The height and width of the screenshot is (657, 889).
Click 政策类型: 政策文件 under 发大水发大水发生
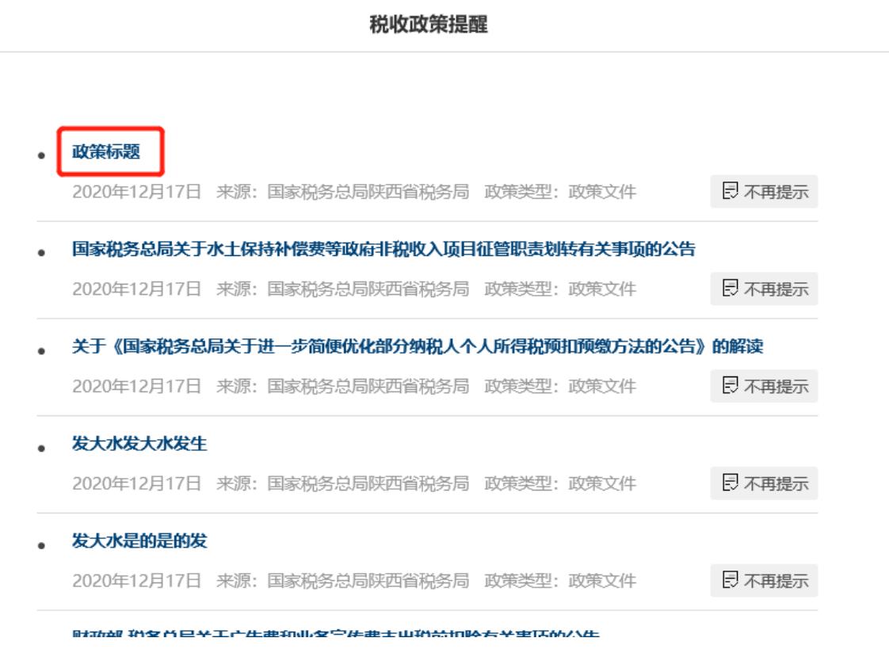coord(559,483)
